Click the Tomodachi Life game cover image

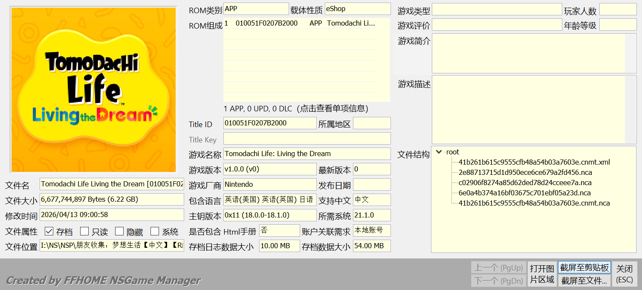pyautogui.click(x=93, y=90)
